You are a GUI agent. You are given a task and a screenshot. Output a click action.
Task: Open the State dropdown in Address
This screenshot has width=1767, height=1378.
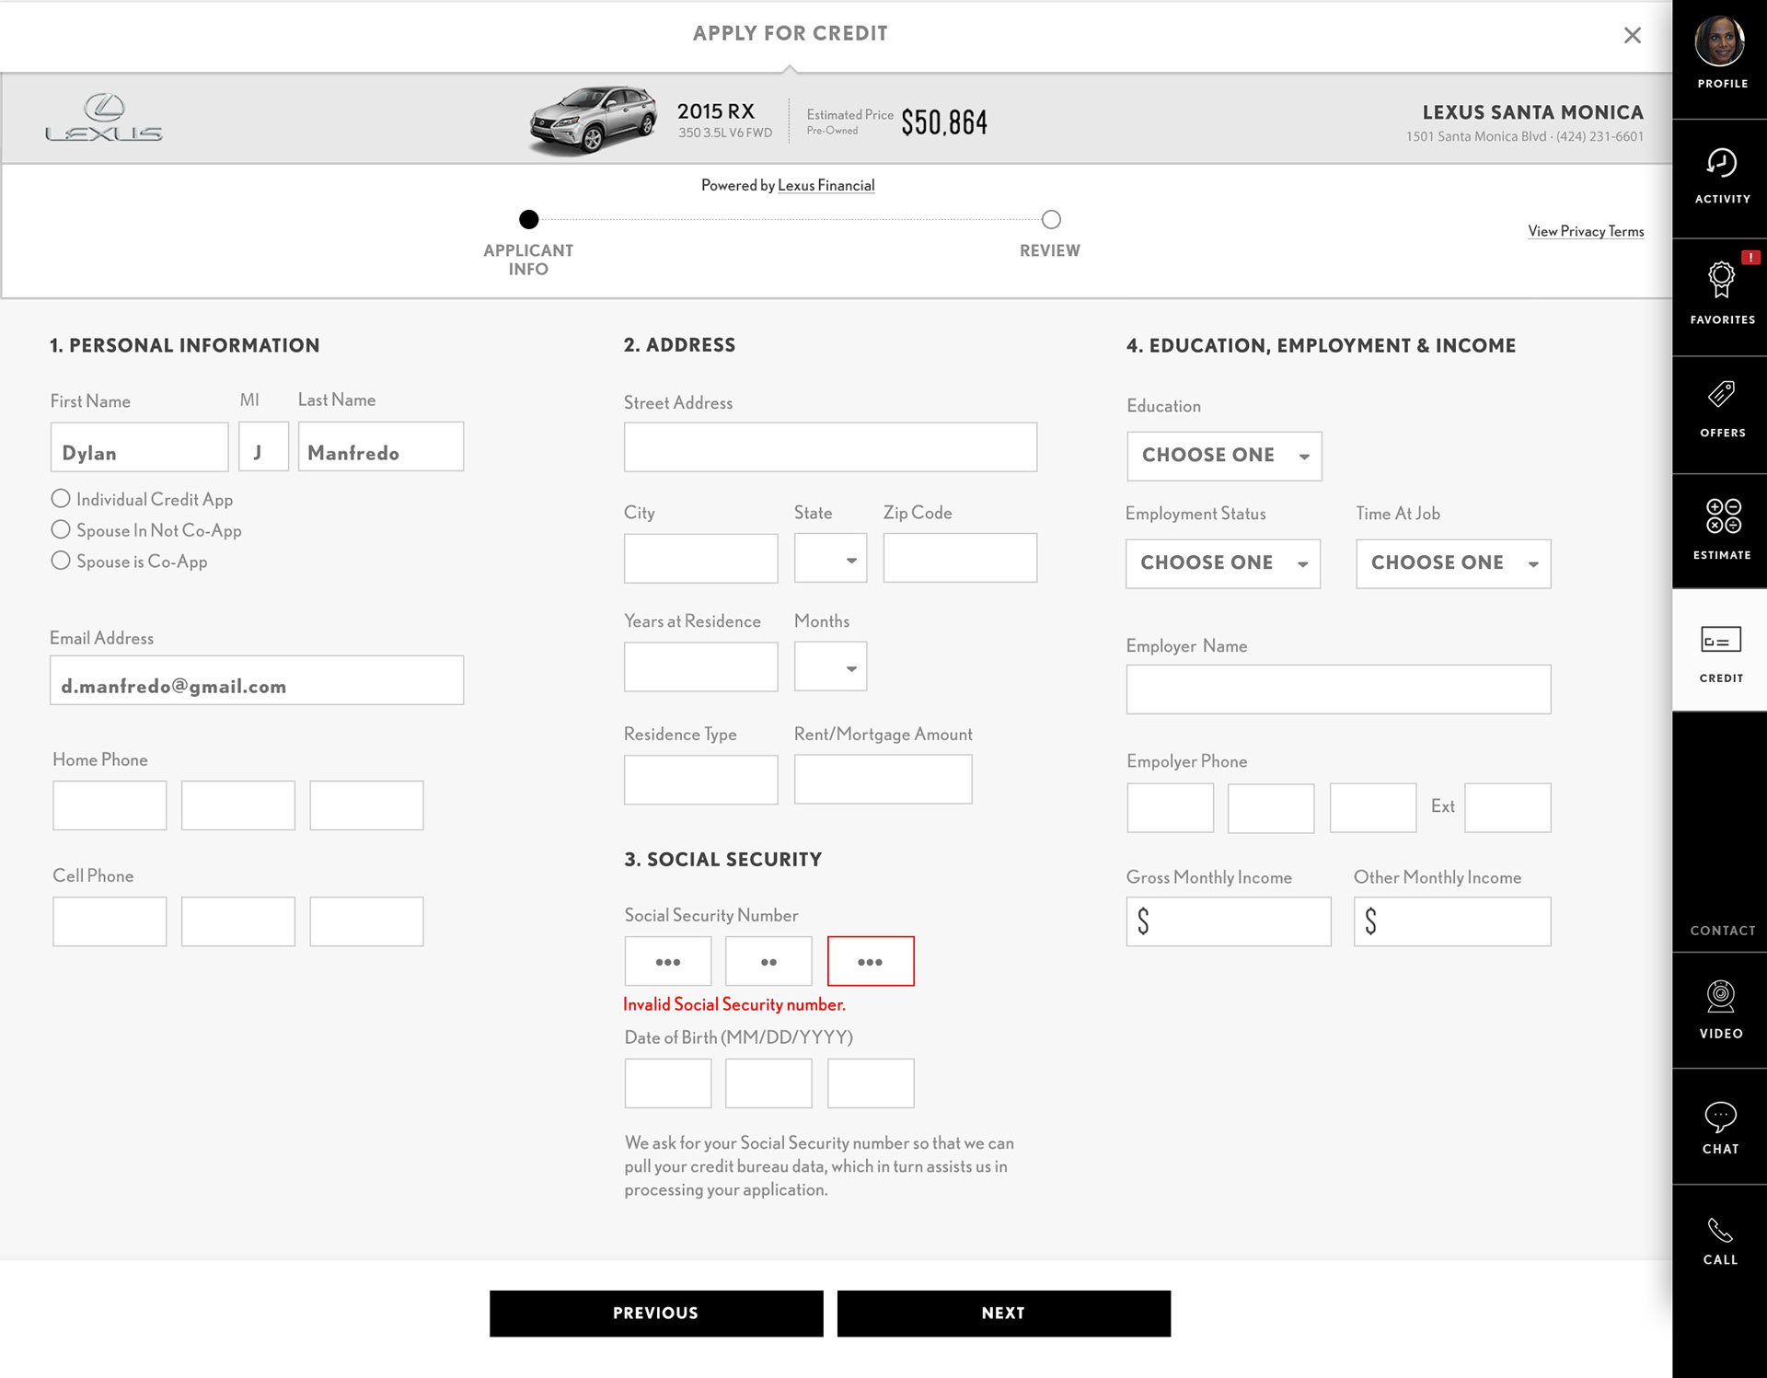[x=829, y=559]
